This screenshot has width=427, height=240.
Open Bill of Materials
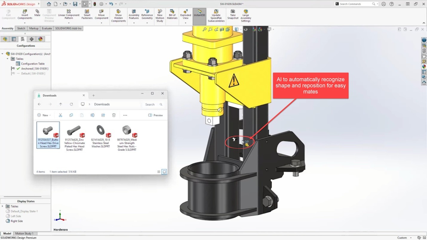pyautogui.click(x=172, y=15)
